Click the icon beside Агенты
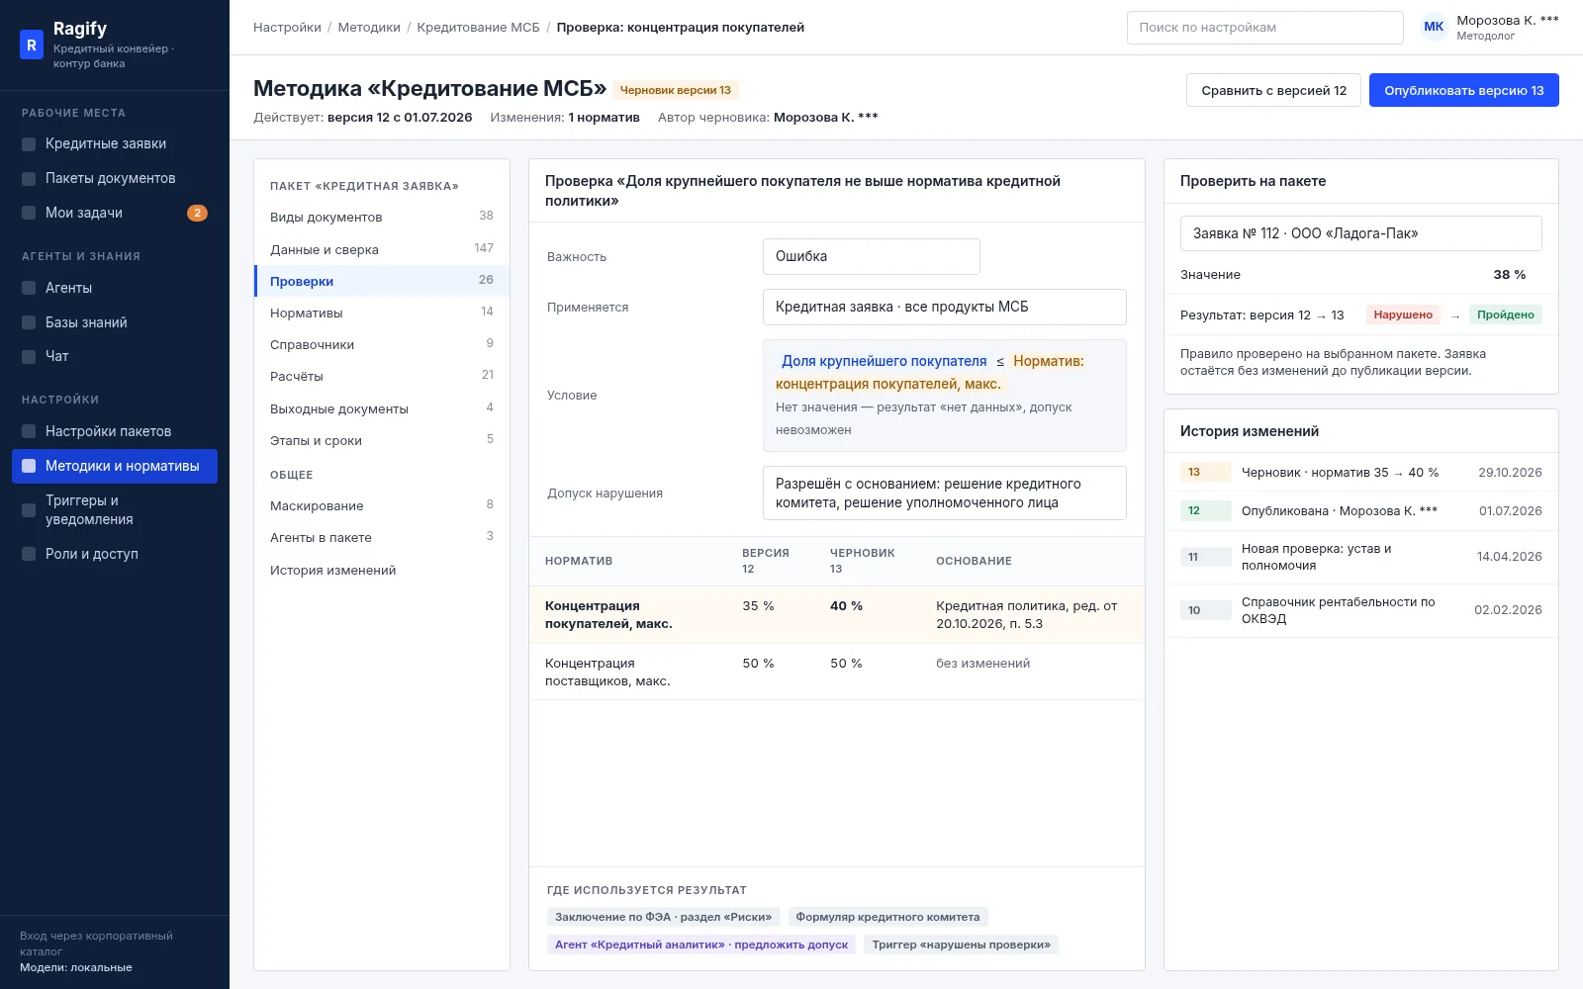The image size is (1583, 989). tap(29, 289)
